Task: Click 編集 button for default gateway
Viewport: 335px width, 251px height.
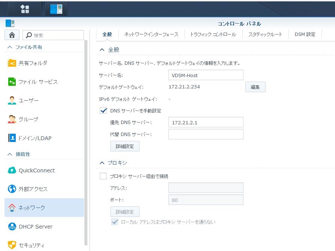Action: click(x=255, y=87)
